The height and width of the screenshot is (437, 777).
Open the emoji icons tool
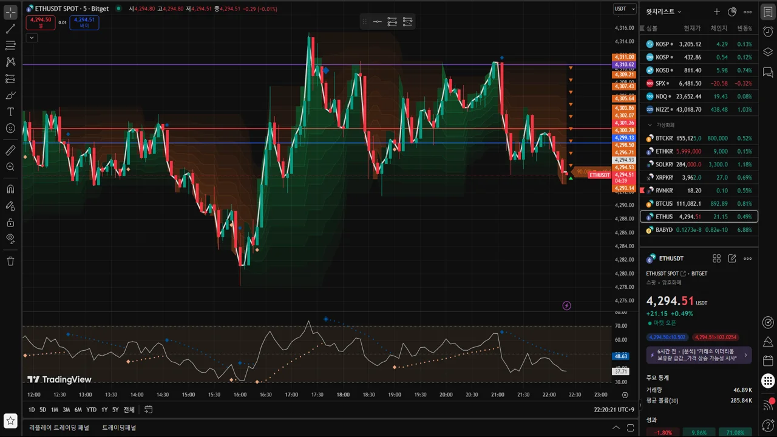[10, 128]
